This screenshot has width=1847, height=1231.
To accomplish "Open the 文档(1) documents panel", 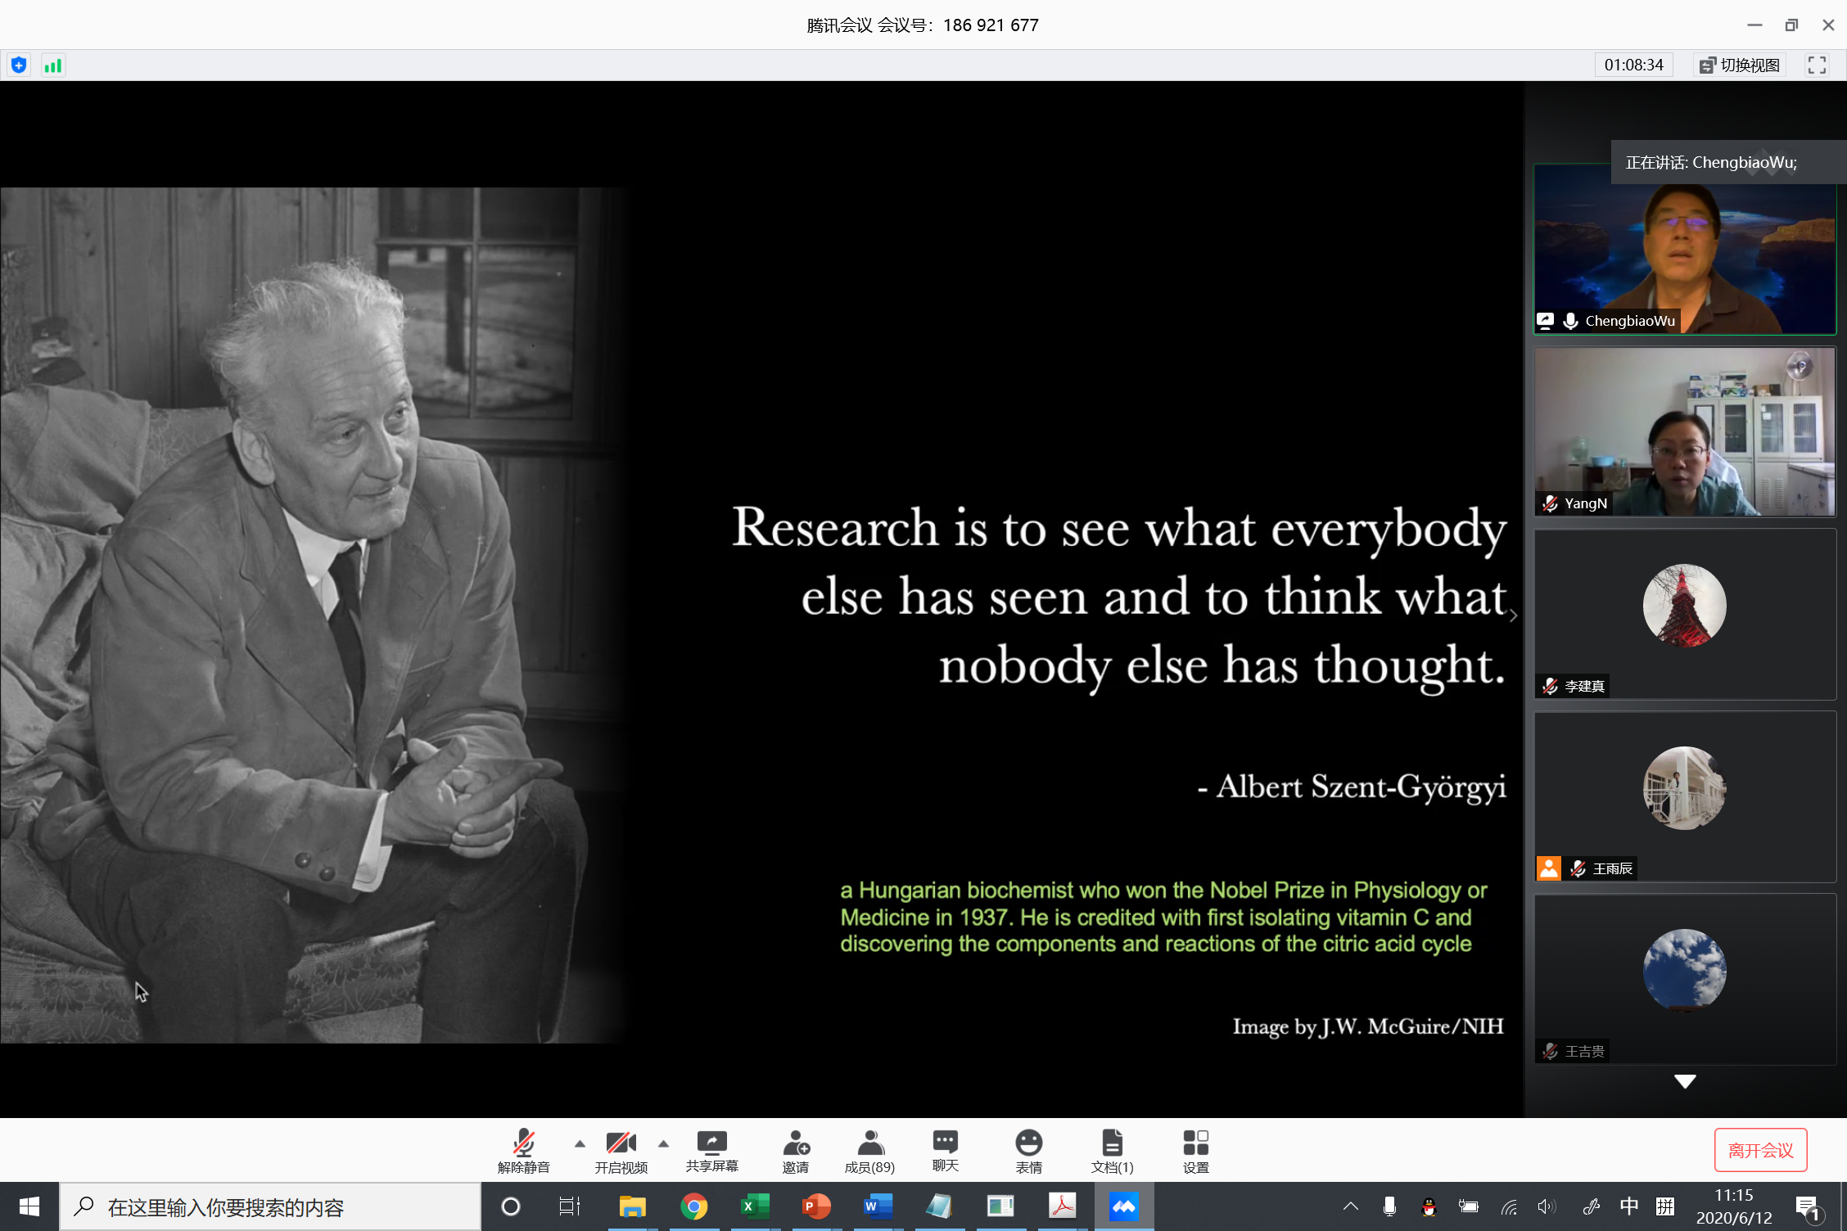I will coord(1112,1150).
